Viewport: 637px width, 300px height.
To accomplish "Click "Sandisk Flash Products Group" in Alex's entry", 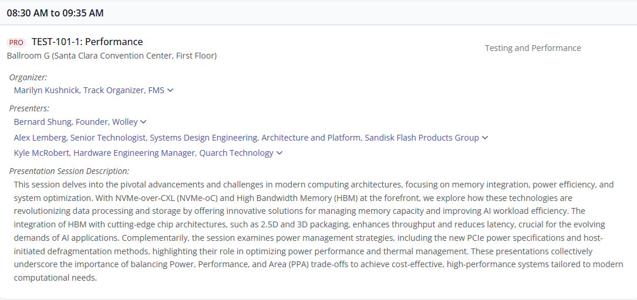I will pos(422,138).
